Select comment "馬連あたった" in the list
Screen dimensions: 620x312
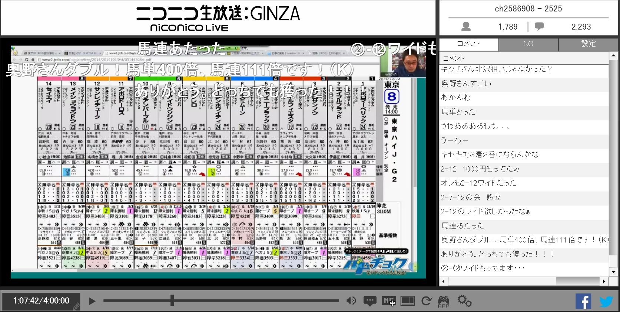coord(524,226)
